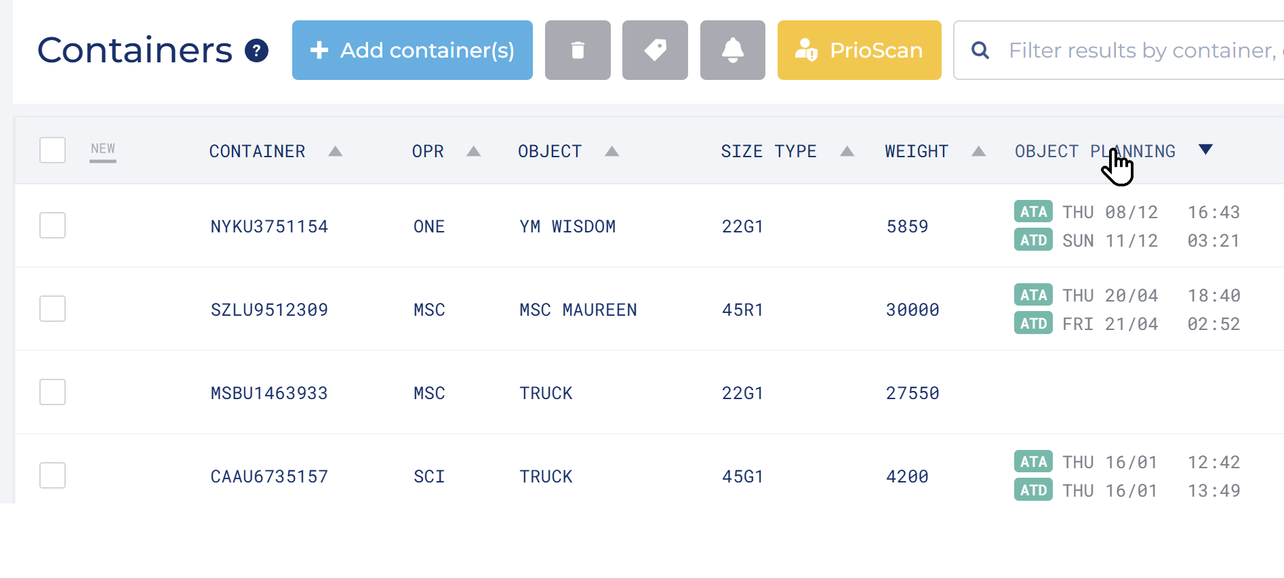Click the trash delete icon button
1284x578 pixels.
tap(578, 50)
